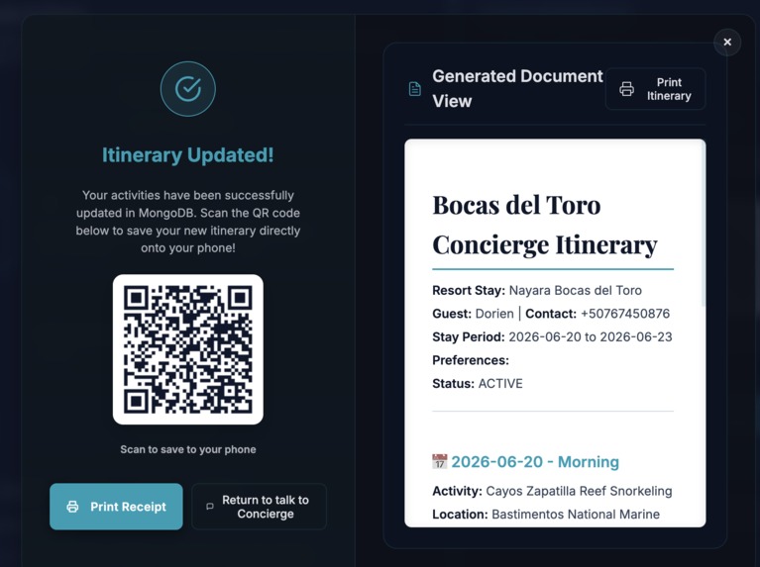Click the guest name 'Dorien'

(x=494, y=314)
